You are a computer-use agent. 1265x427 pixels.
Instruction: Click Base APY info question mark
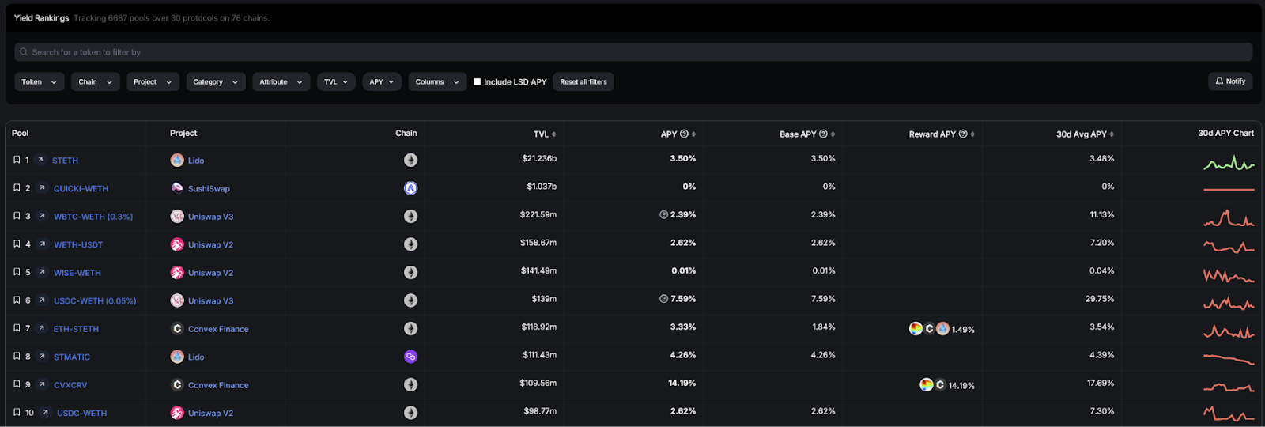click(x=823, y=134)
